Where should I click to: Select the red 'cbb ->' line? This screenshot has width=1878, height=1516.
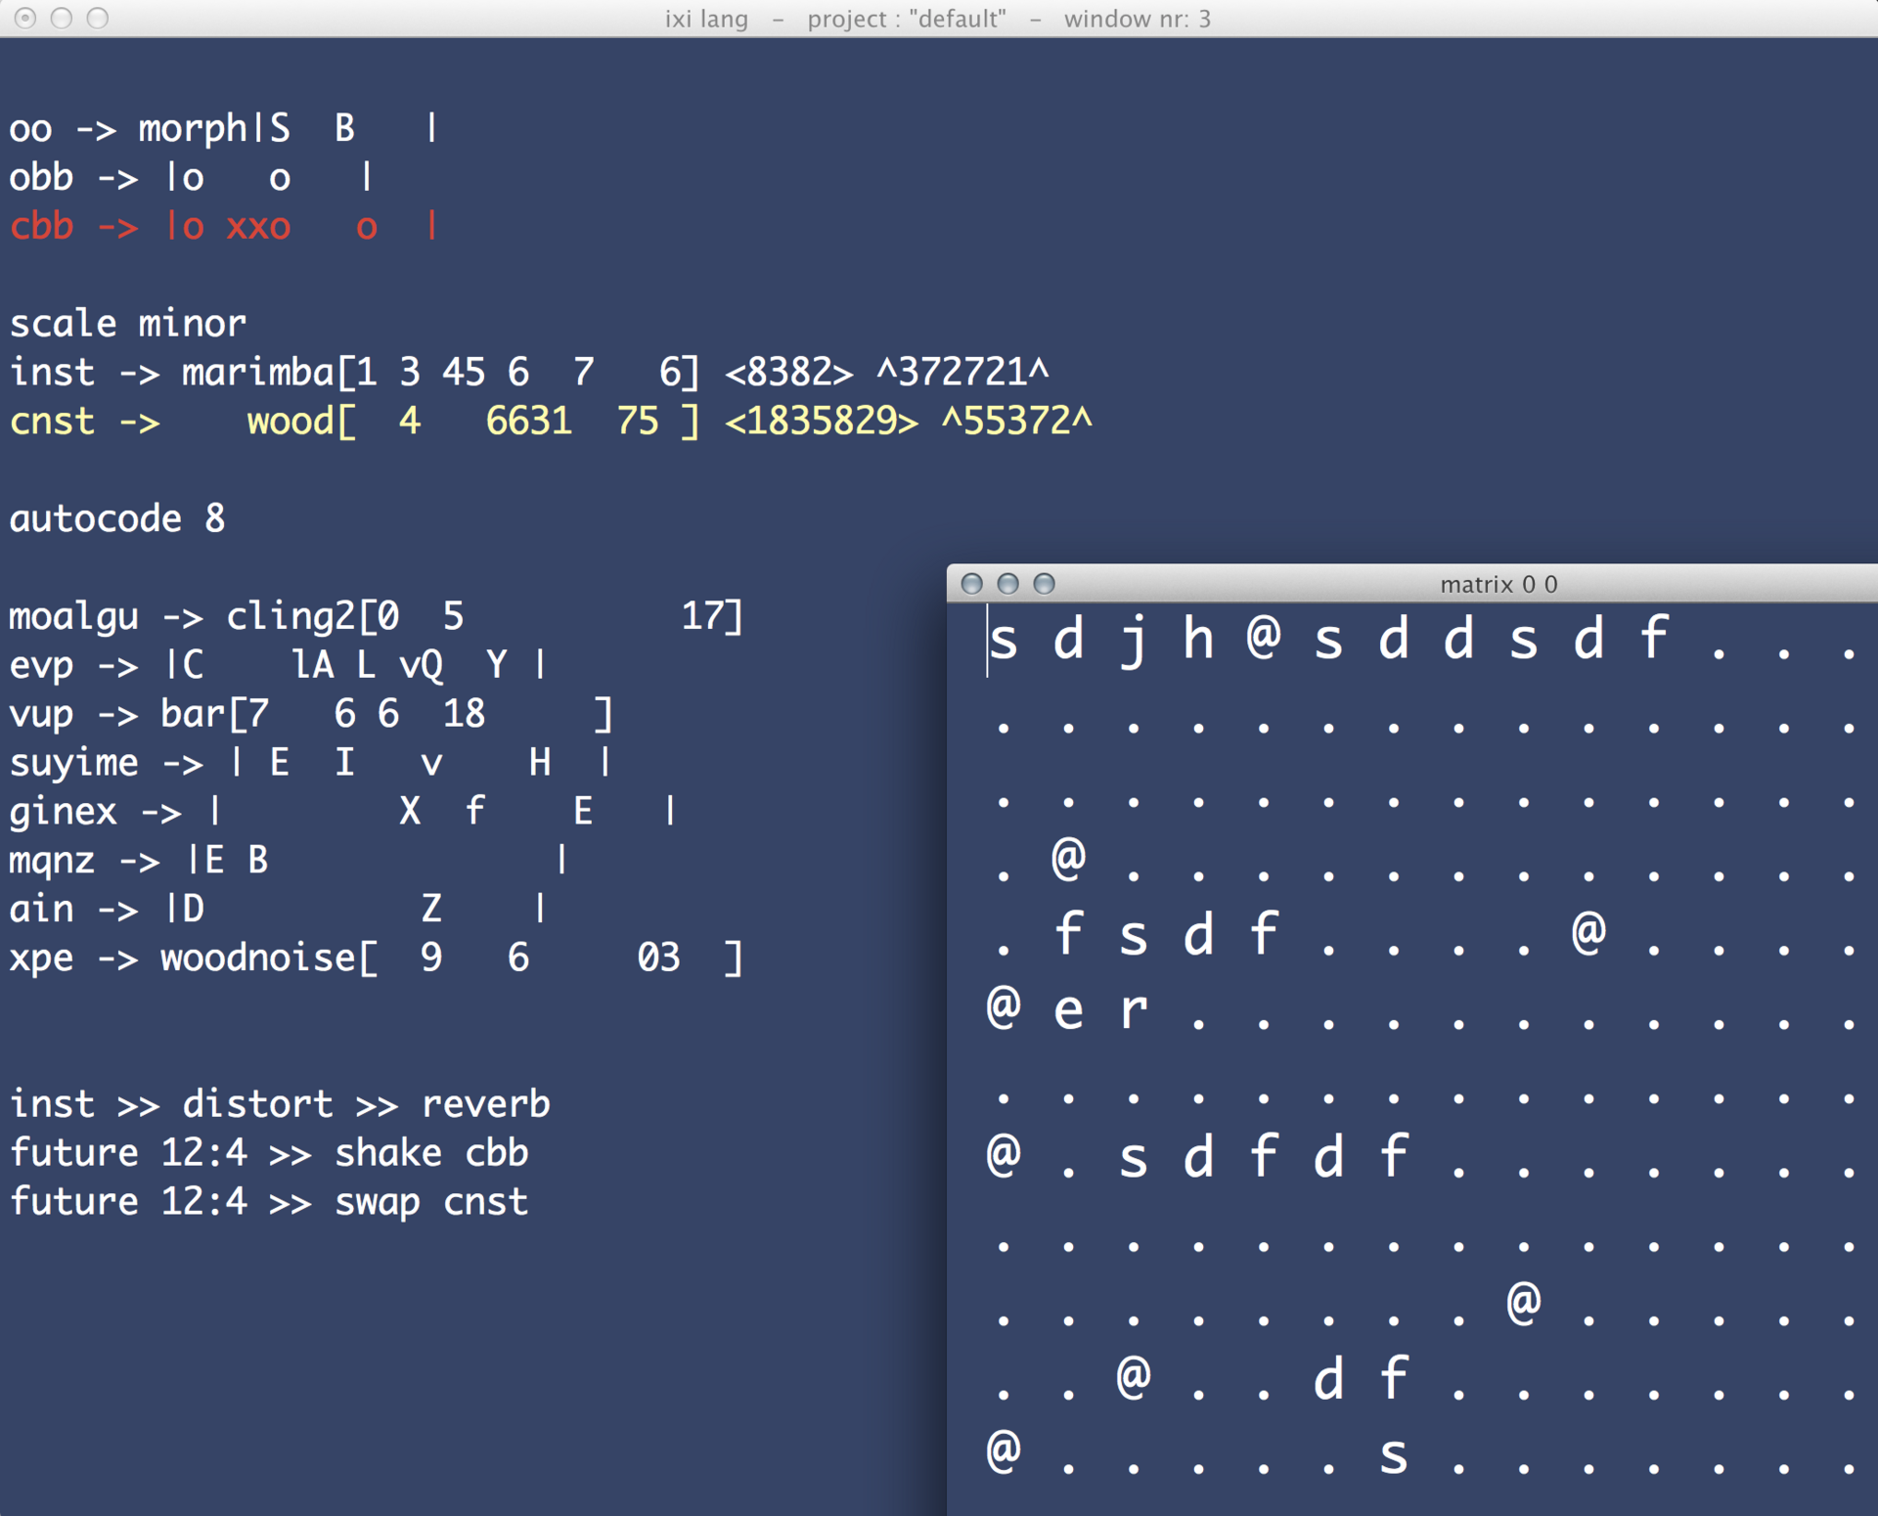[x=224, y=226]
